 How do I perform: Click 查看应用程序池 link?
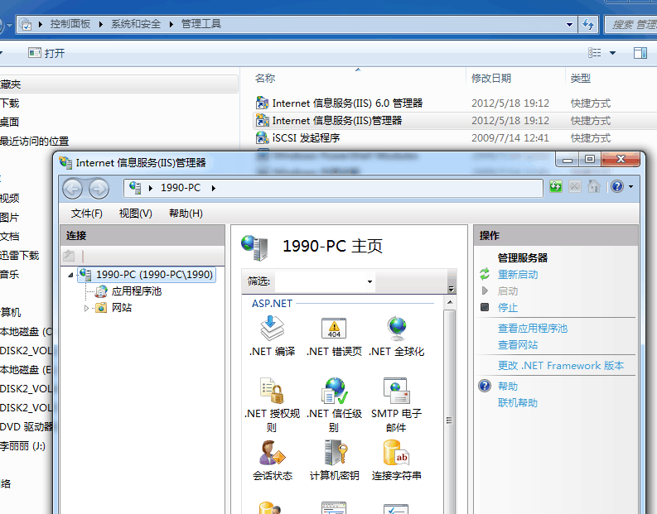[532, 329]
